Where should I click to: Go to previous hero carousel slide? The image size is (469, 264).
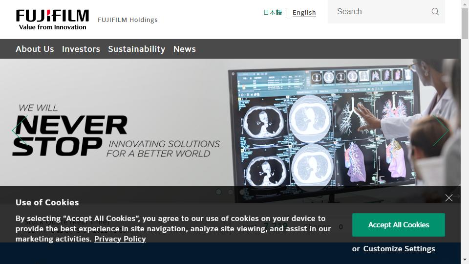click(x=20, y=131)
